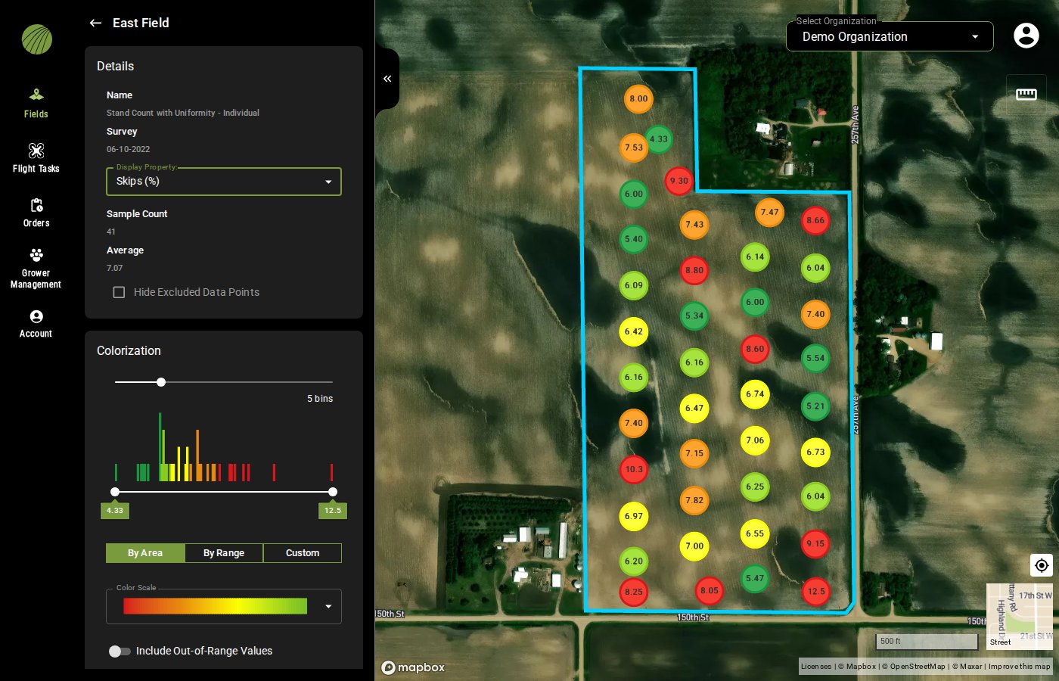Screen dimensions: 1059x681
Task: Select the 9.30 sample point marker
Action: [679, 181]
